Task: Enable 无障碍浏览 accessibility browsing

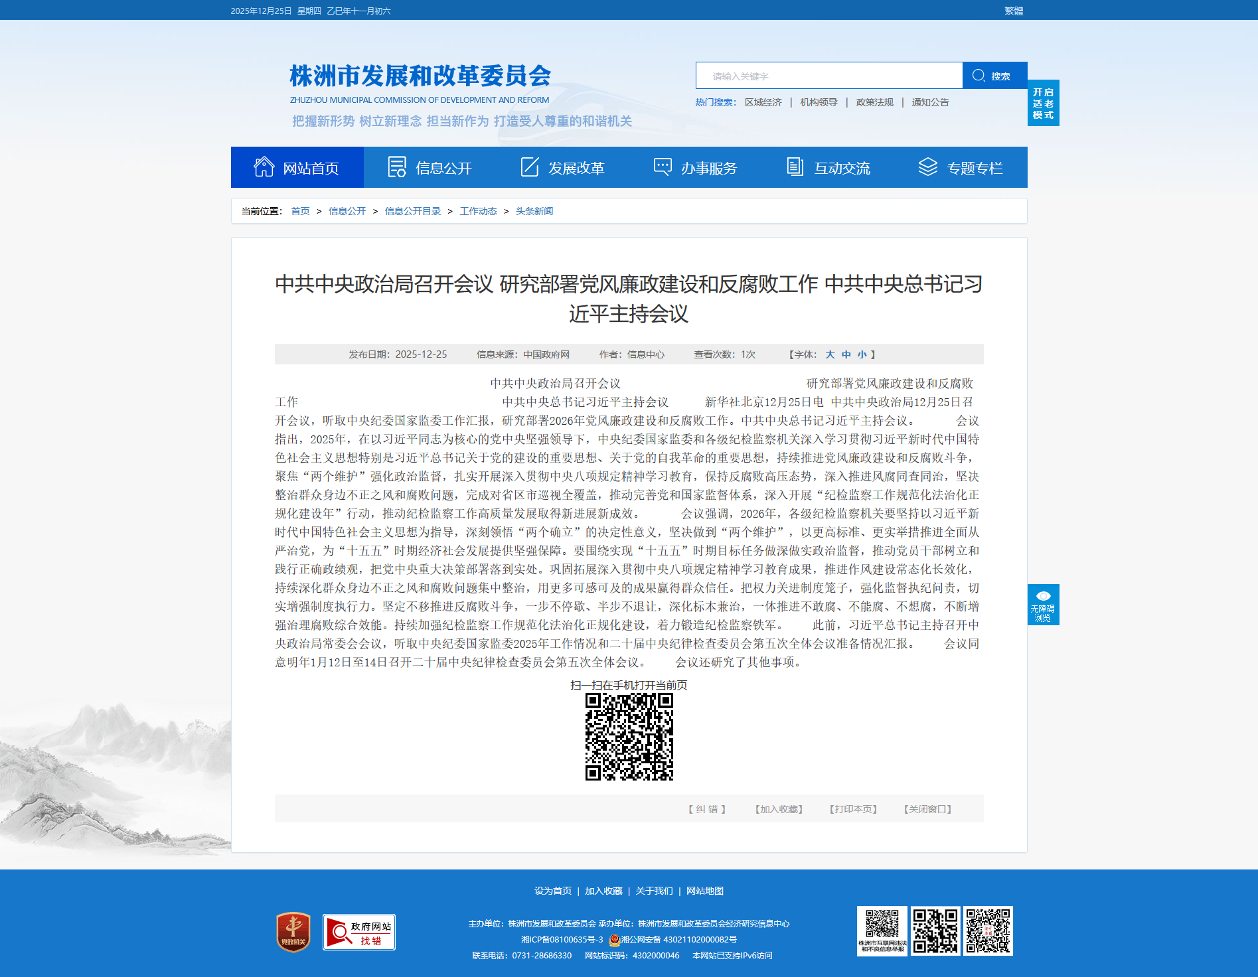Action: point(1043,605)
